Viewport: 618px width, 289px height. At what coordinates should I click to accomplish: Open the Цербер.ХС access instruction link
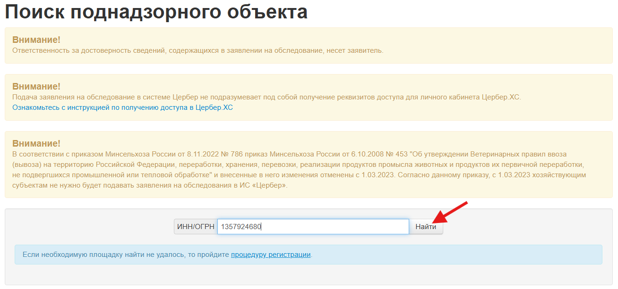(122, 107)
